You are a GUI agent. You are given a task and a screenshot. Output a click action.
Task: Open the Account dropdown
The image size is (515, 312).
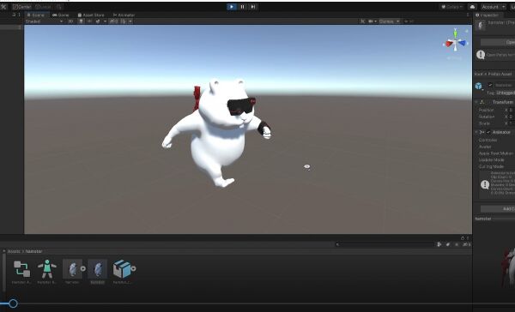click(x=493, y=7)
